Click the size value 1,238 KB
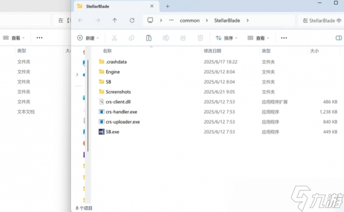Image resolution: width=344 pixels, height=212 pixels. coord(328,112)
